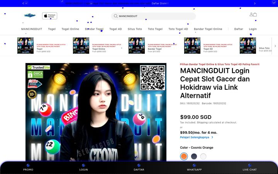Viewport: 278px width, 174px height.
Task: Click the site logo in header
Action: 30,15
